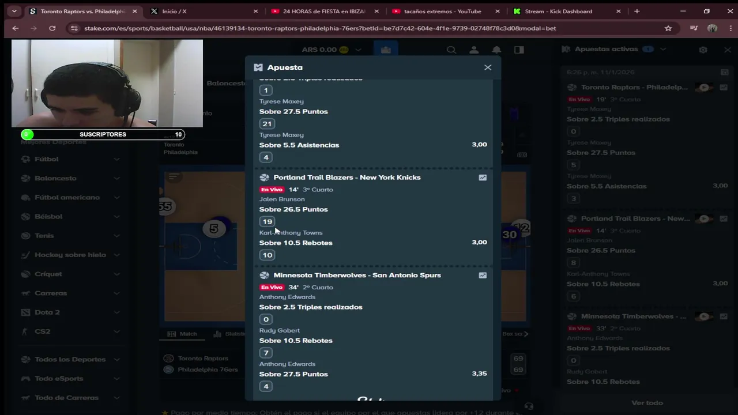Image resolution: width=738 pixels, height=415 pixels.
Task: Open the user profile icon in the header
Action: coord(474,50)
